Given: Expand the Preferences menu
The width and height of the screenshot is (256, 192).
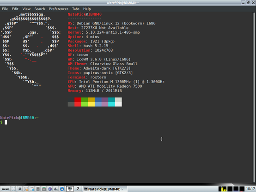Looking at the screenshot, I should point(58,9).
